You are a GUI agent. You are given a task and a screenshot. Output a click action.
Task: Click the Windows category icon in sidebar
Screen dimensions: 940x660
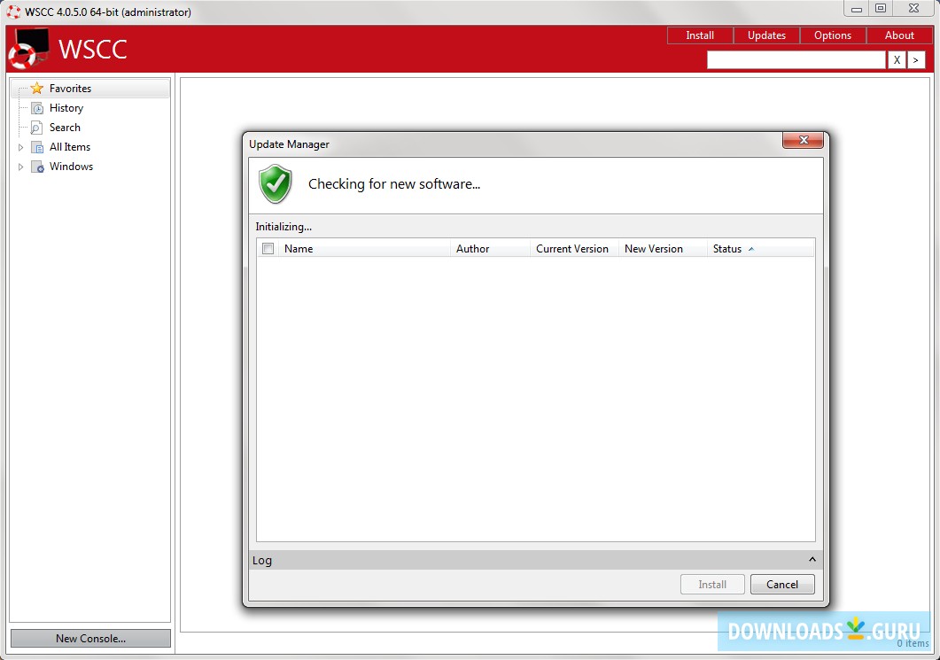click(x=36, y=166)
